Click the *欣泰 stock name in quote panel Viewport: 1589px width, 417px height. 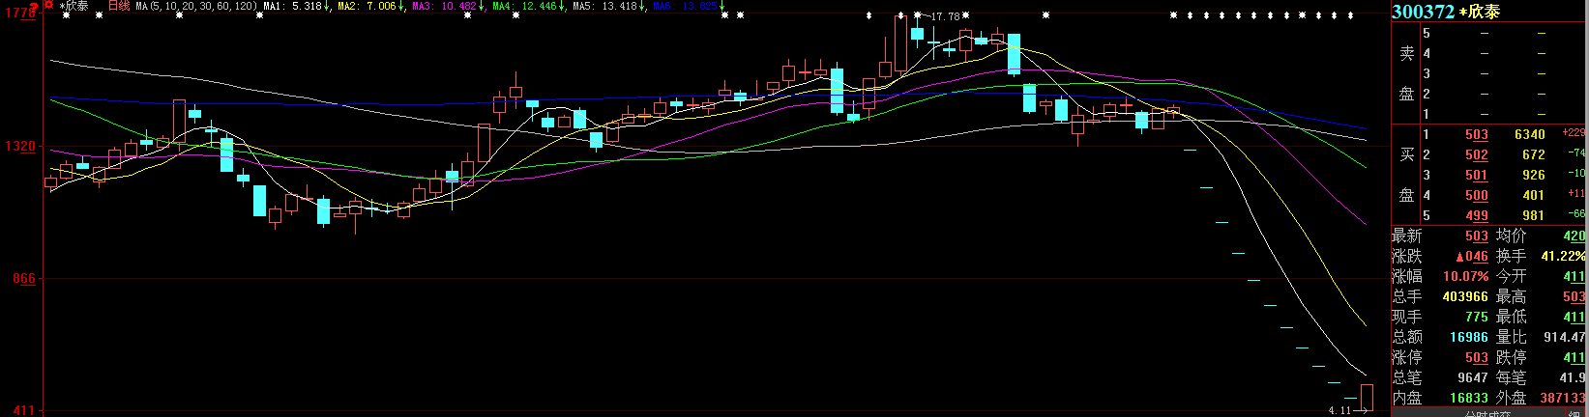tap(1479, 12)
